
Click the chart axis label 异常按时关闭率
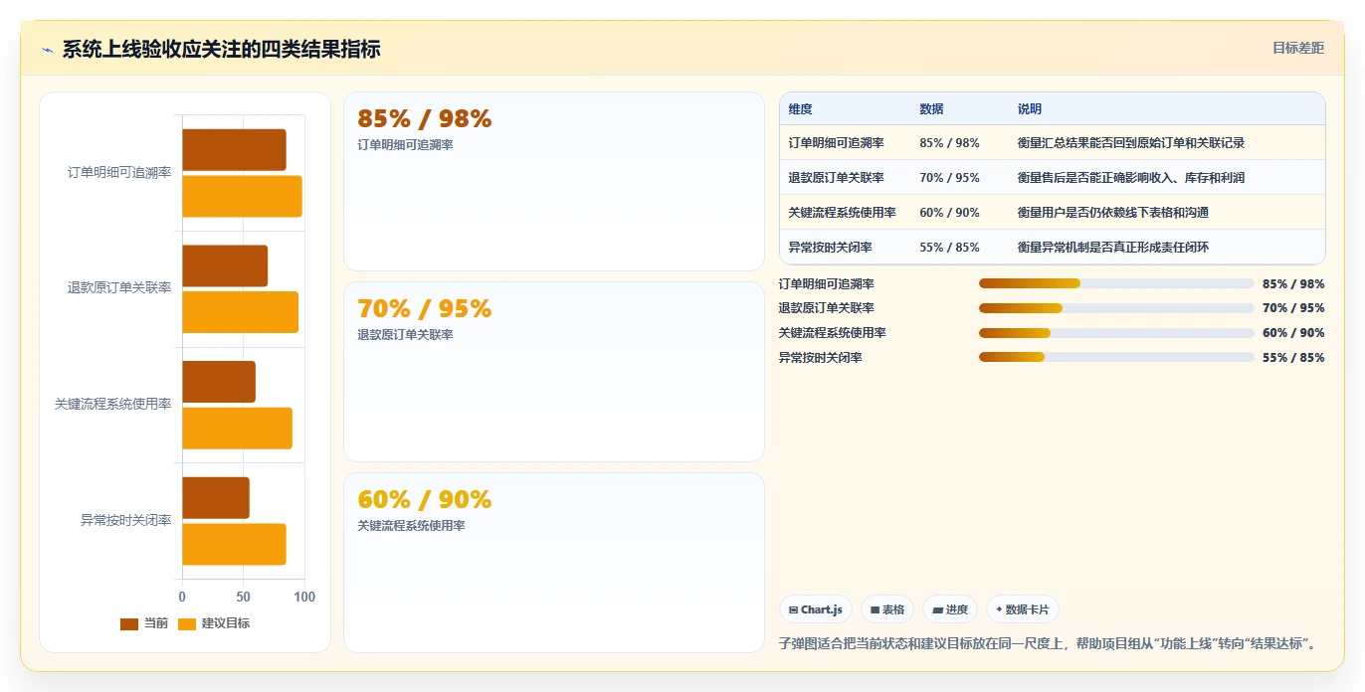point(126,520)
